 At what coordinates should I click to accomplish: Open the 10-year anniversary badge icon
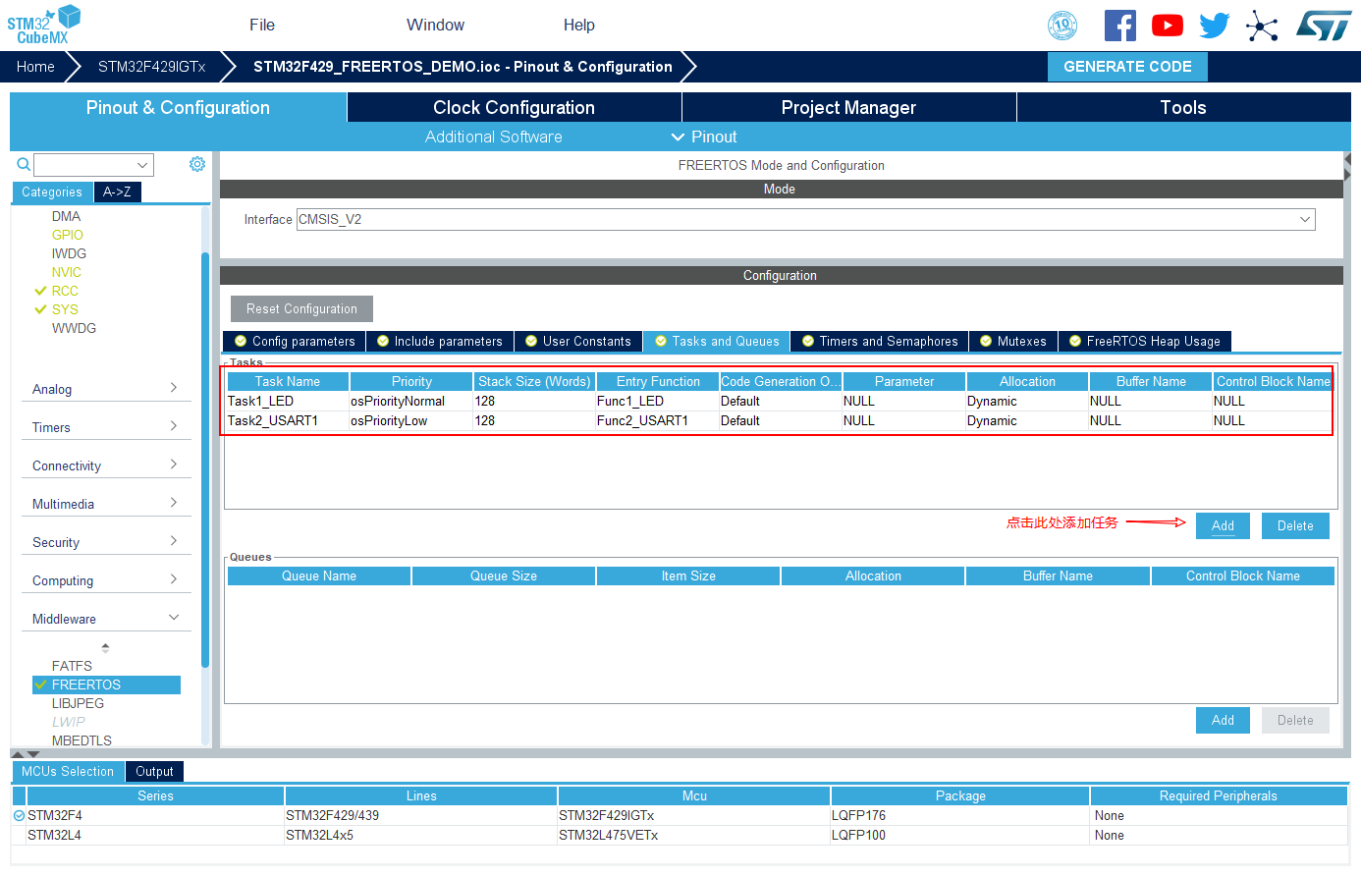(x=1062, y=26)
